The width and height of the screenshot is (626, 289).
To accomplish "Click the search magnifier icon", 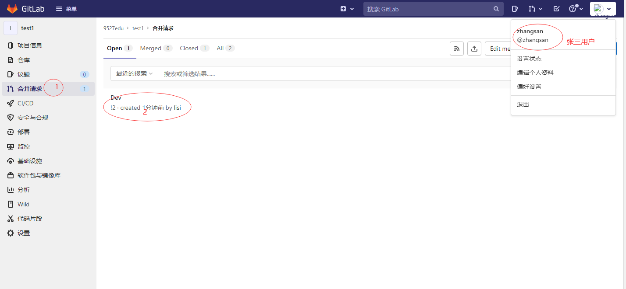I will click(496, 9).
